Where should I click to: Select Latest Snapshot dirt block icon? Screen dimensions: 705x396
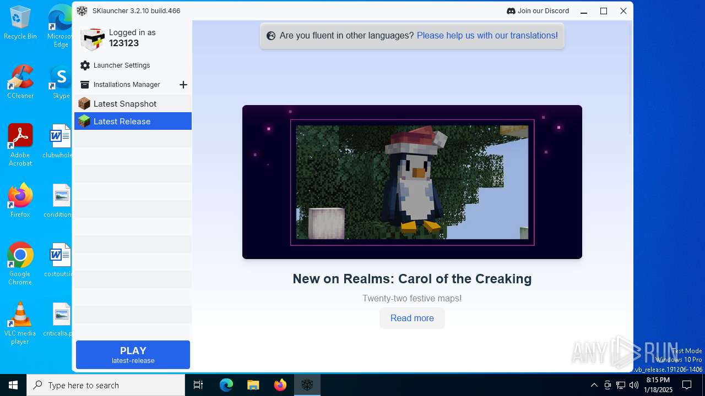pos(84,103)
